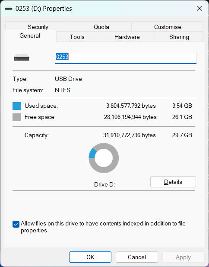Screen dimensions: 209x267
Task: Close the Properties dialog with the X
Action: click(199, 8)
